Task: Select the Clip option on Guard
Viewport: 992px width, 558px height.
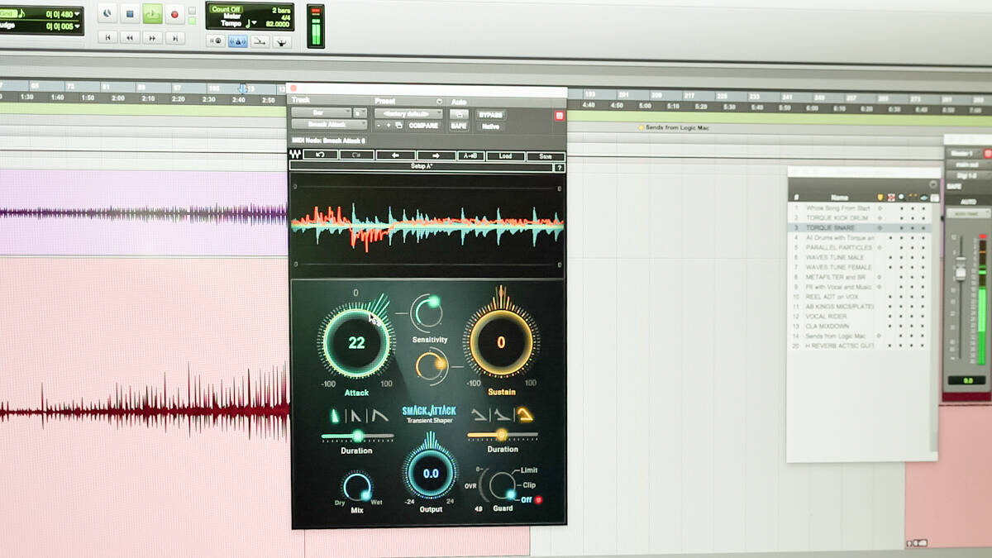Action: (529, 485)
